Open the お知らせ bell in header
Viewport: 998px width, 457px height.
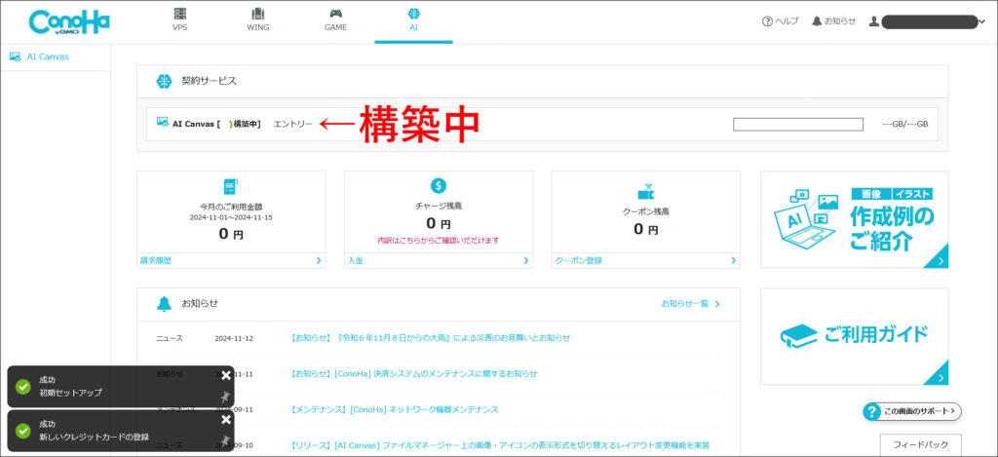834,21
